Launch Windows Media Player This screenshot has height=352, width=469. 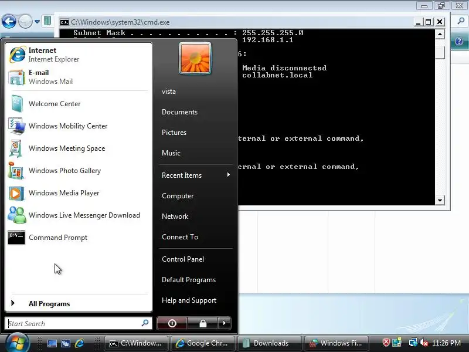pyautogui.click(x=79, y=193)
